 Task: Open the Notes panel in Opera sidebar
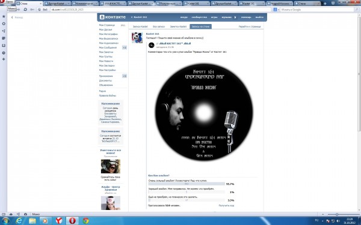[x=4, y=38]
